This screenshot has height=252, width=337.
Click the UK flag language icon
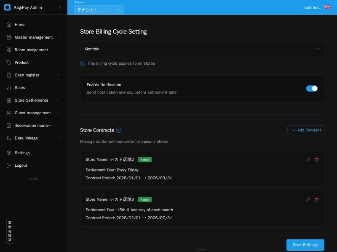(x=327, y=7)
